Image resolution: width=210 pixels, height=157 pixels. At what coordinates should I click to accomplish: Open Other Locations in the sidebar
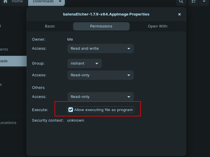[8, 123]
